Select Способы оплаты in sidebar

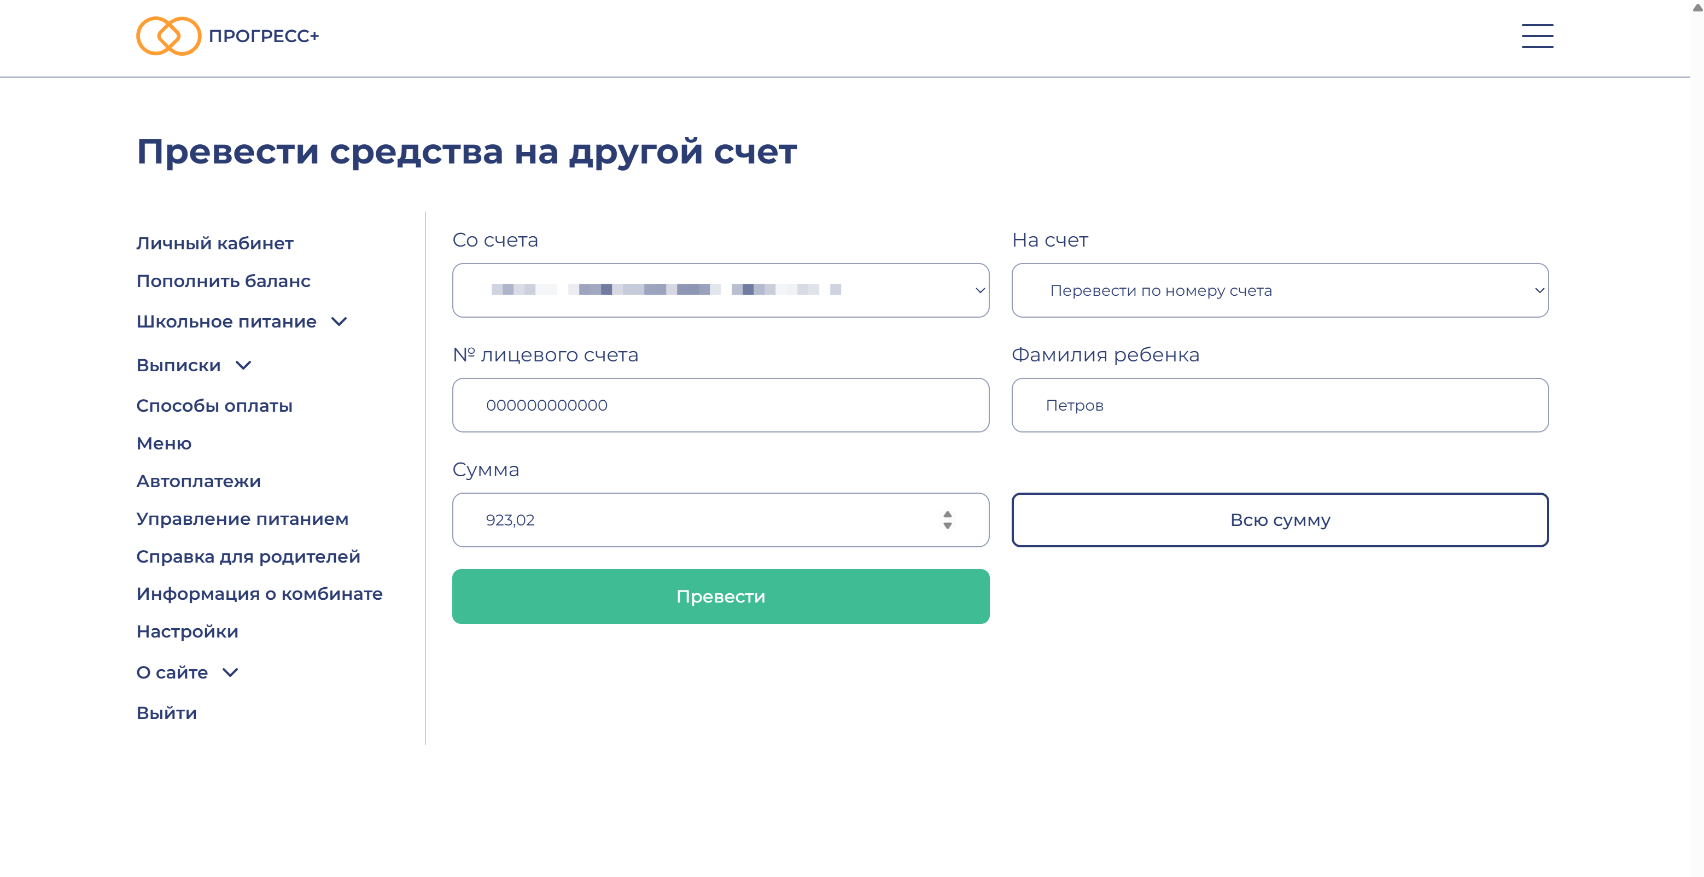coord(214,406)
